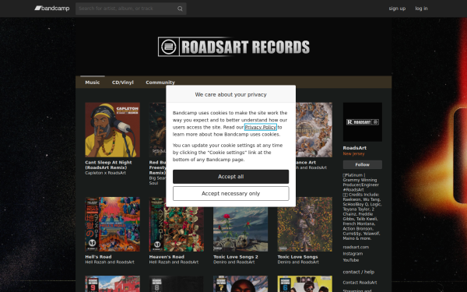Screen dimensions: 467x292
Task: Click the RoadsArt profile image in sidebar
Action: 363,122
